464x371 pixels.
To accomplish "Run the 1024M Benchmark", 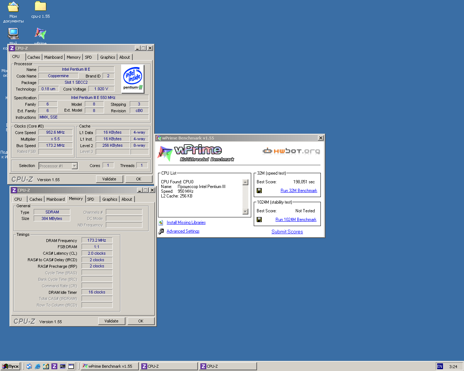I will (296, 220).
